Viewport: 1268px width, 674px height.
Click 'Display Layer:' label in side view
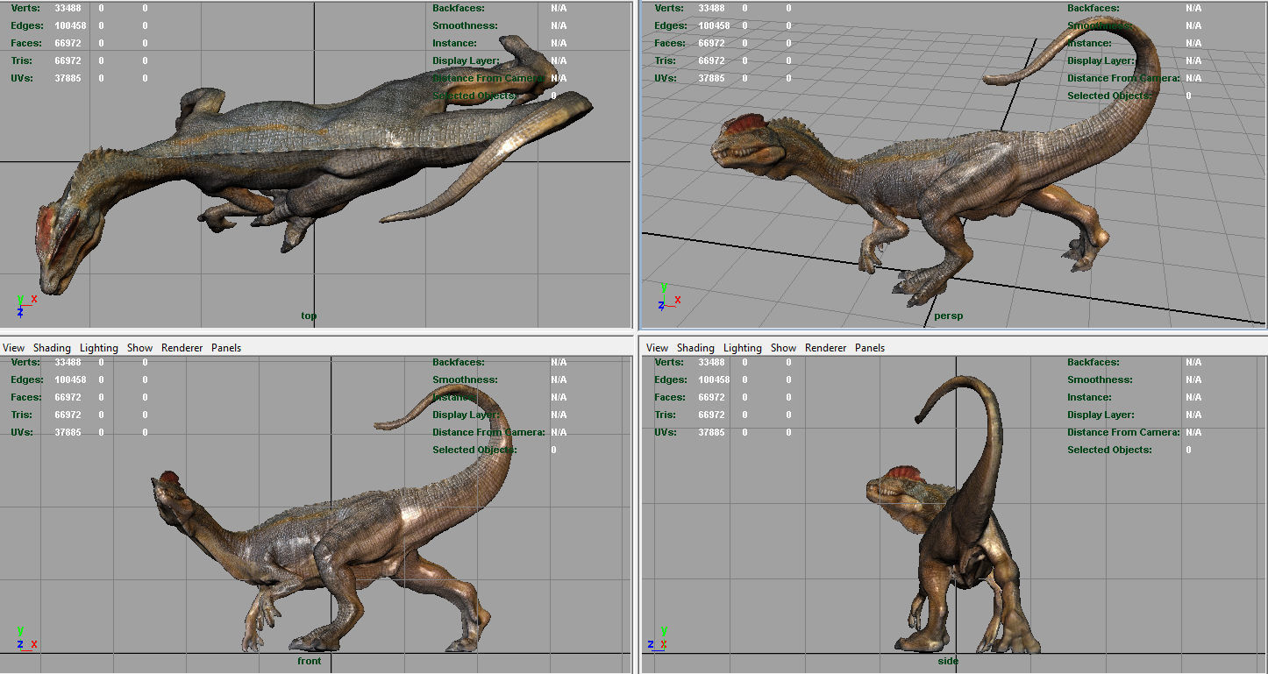point(1101,415)
